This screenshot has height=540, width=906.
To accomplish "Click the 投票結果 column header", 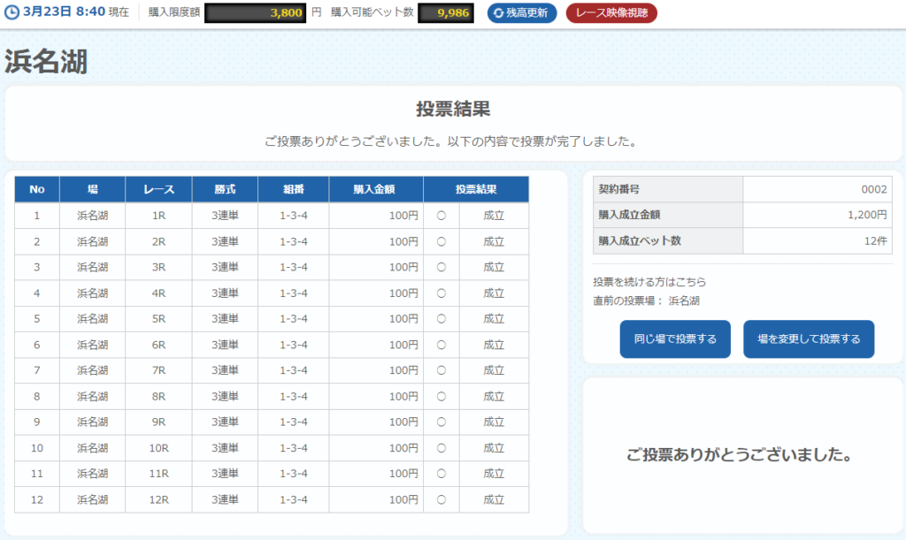I will [x=476, y=189].
